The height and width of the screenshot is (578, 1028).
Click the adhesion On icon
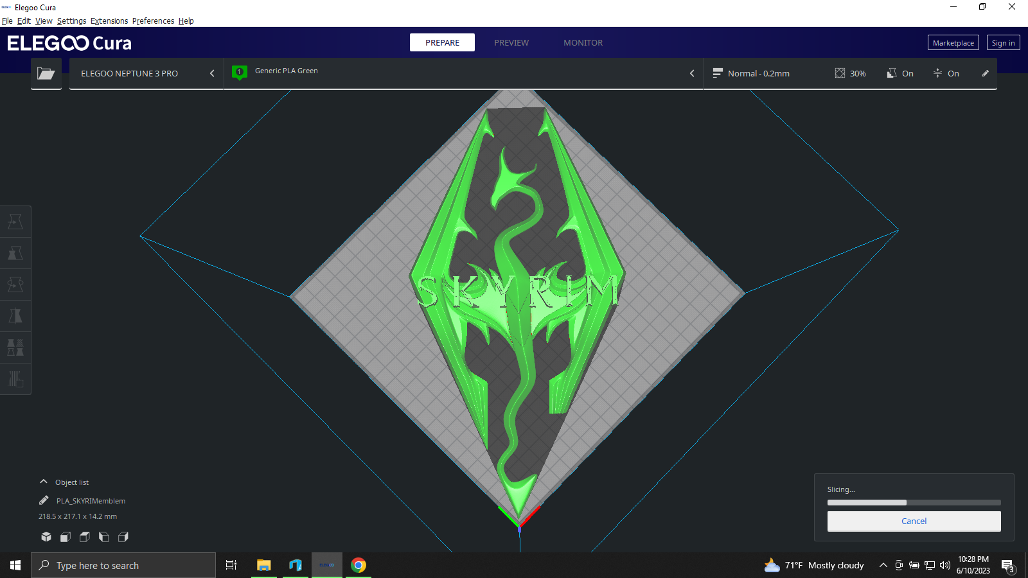click(937, 73)
